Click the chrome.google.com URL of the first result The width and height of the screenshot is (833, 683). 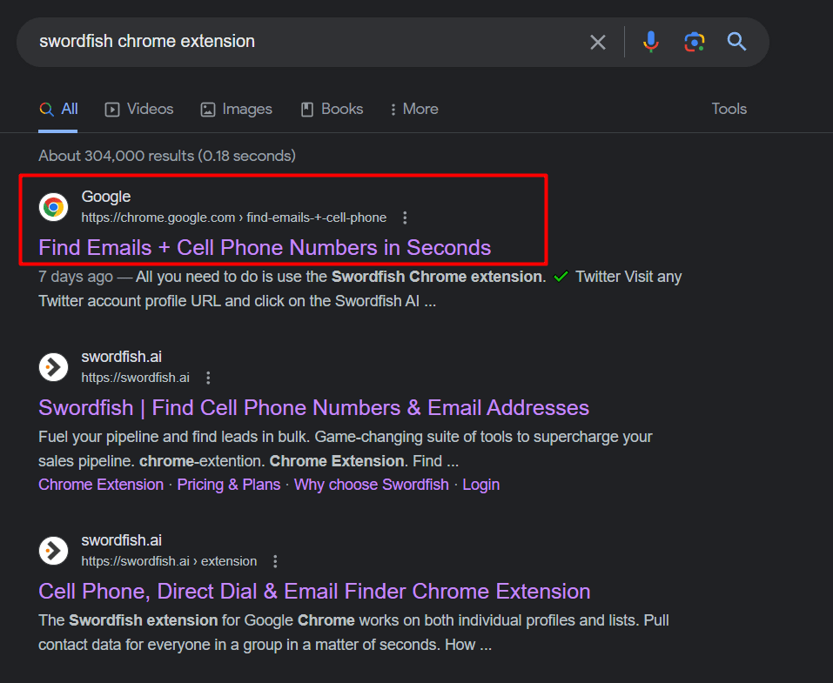[234, 218]
